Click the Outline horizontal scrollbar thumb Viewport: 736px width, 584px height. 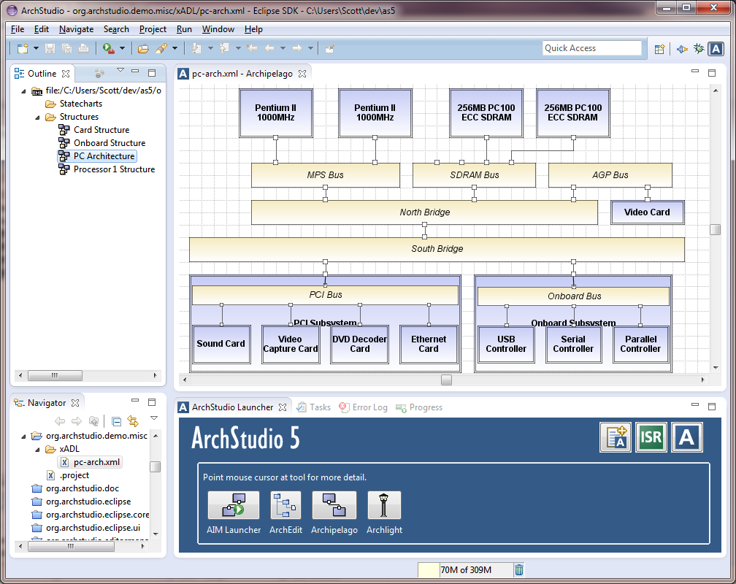pyautogui.click(x=55, y=375)
